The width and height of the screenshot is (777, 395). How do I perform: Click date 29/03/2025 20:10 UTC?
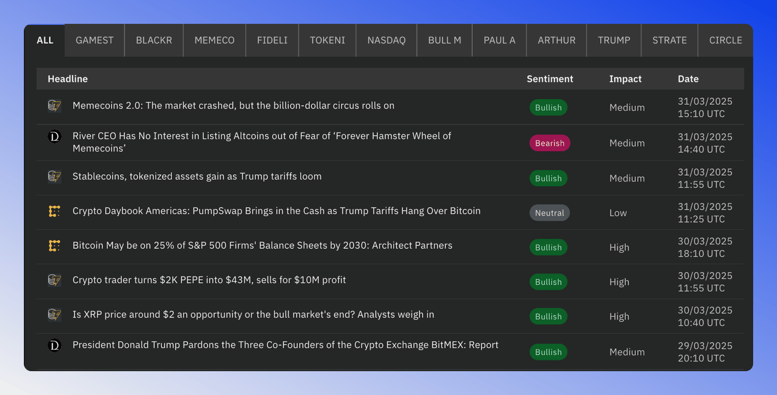pyautogui.click(x=705, y=352)
